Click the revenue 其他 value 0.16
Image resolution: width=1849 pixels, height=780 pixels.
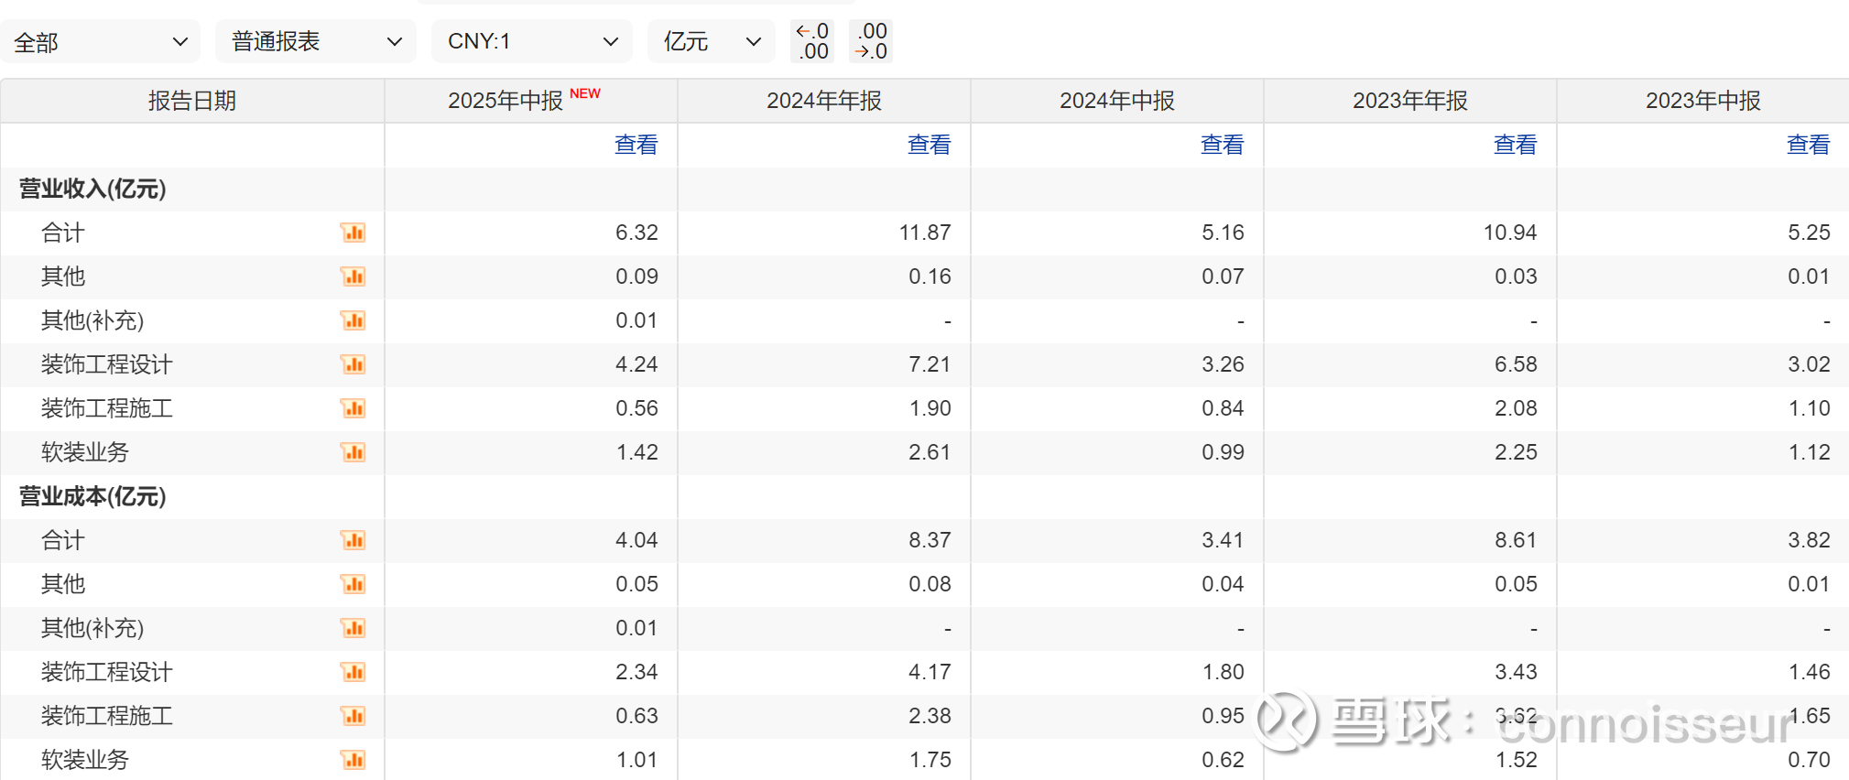[x=930, y=276]
